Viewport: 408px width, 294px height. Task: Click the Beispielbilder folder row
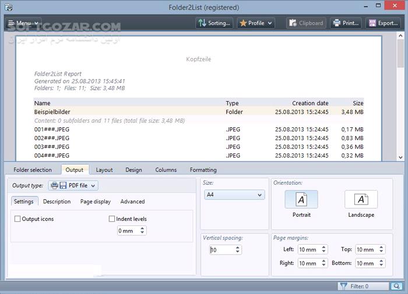coord(199,112)
